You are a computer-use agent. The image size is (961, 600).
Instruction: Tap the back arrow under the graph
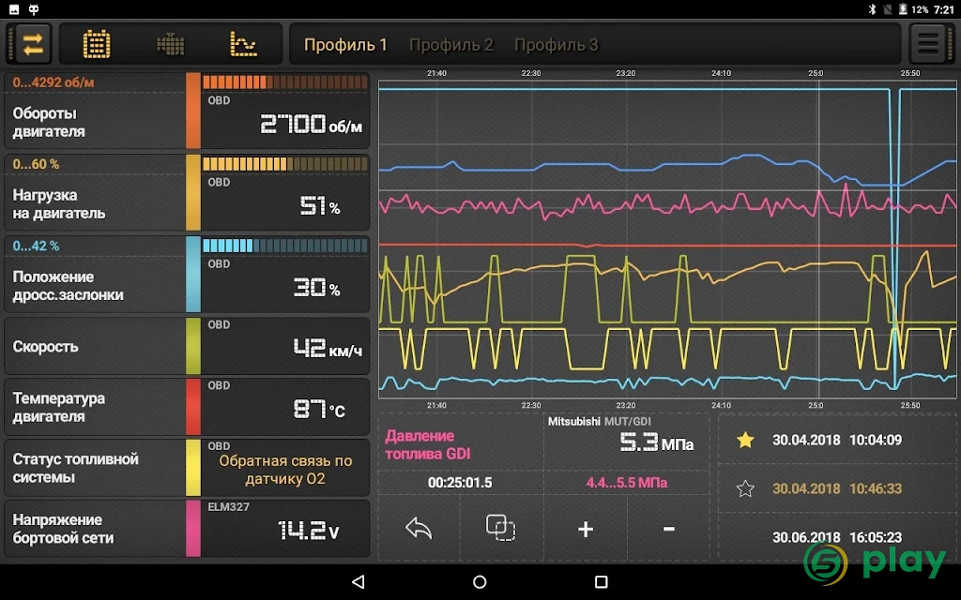pyautogui.click(x=419, y=528)
